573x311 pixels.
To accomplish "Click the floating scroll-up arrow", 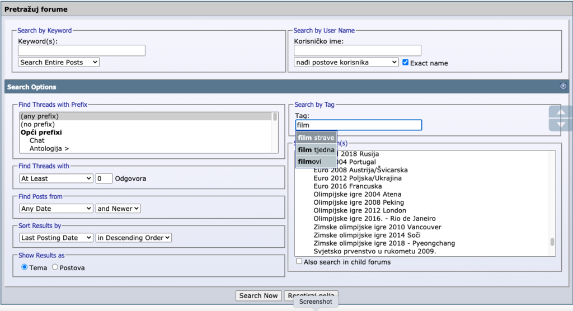I will tap(561, 112).
